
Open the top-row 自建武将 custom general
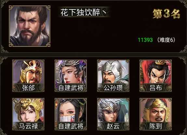point(71,76)
